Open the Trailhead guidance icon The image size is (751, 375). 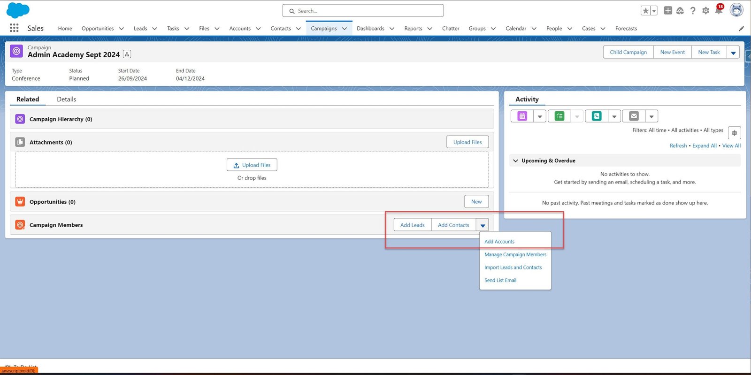pos(680,10)
